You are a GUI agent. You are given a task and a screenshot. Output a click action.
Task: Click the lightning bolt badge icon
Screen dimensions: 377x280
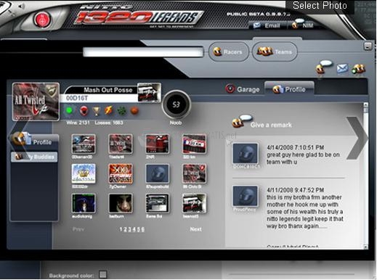tap(108, 110)
